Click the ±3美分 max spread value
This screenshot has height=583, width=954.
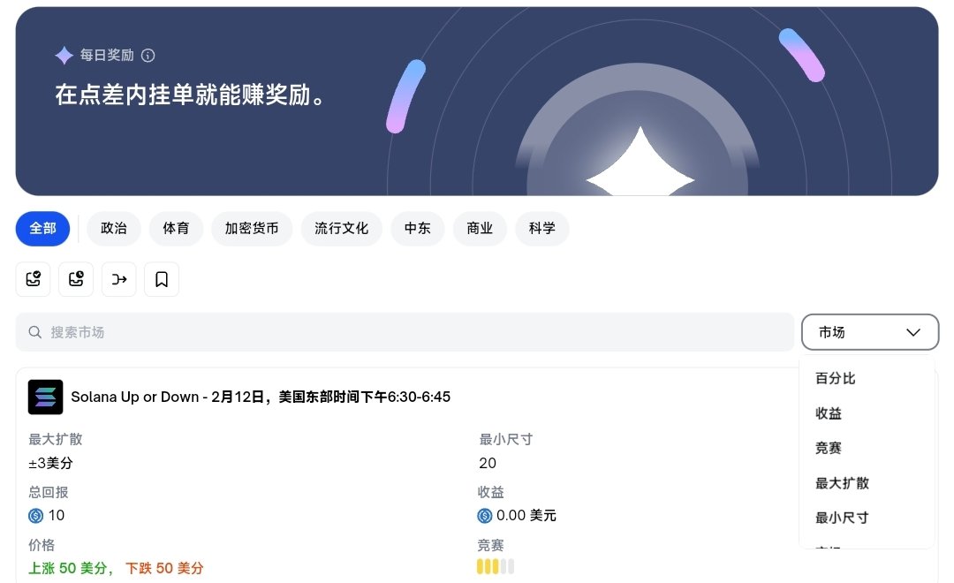(x=50, y=464)
